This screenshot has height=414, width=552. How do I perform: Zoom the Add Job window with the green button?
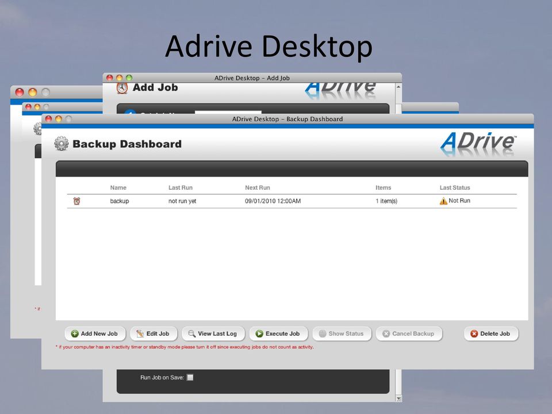(129, 78)
